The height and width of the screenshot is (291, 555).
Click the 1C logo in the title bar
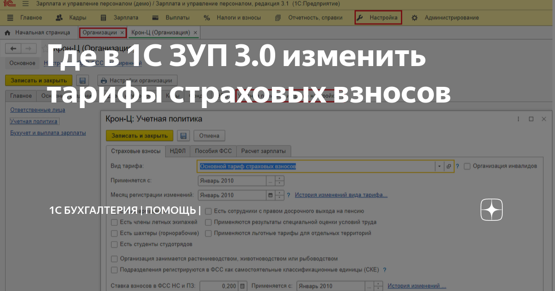9,4
